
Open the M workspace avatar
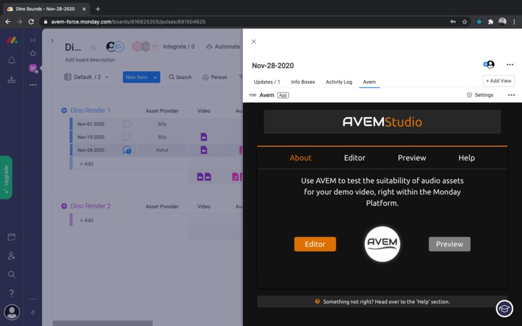pyautogui.click(x=33, y=69)
